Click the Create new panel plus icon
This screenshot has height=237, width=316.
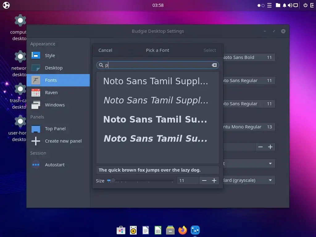coord(36,141)
